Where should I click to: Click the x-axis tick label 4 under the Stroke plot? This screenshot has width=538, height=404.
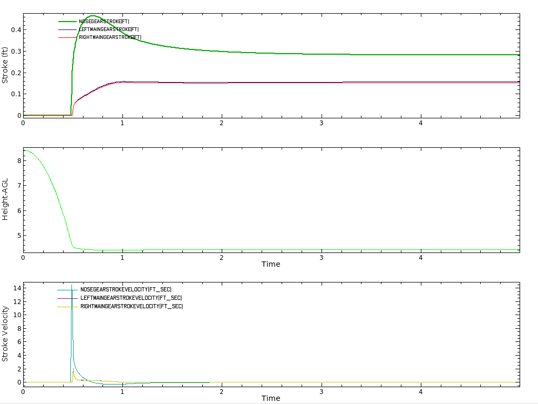coord(420,123)
